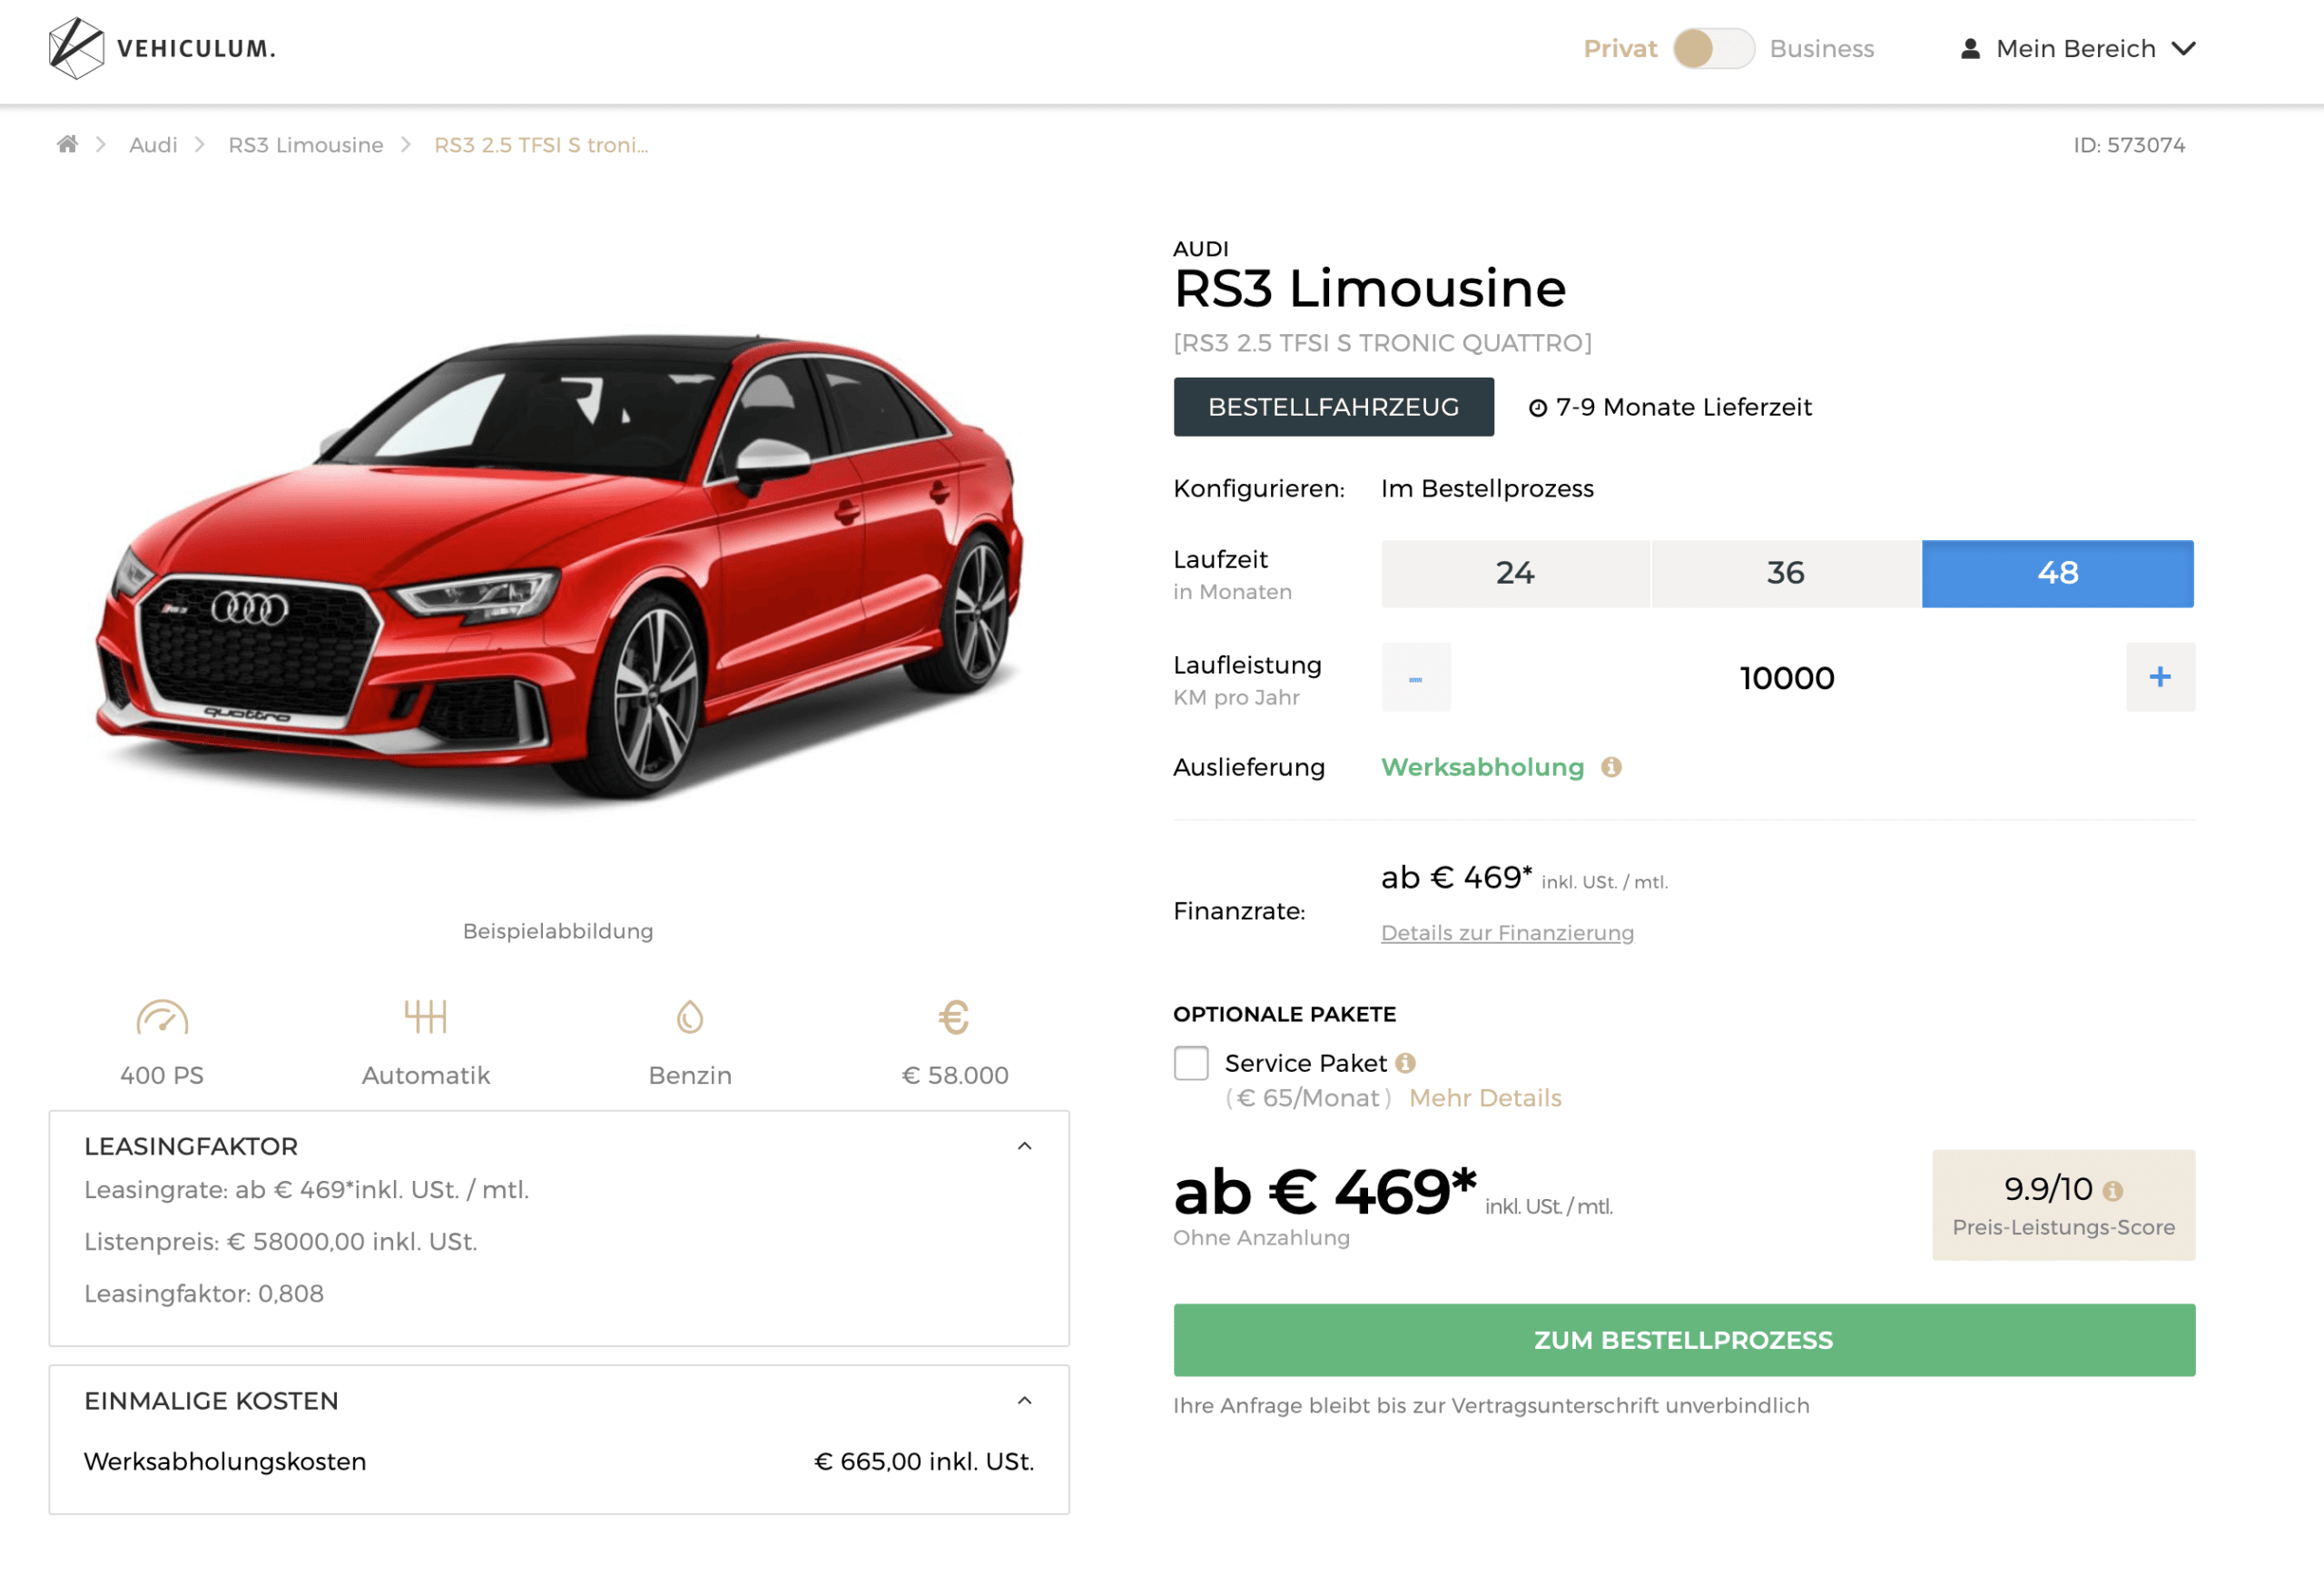Open Werksabholung info icon
Viewport: 2324px width, 1593px height.
(x=1611, y=767)
